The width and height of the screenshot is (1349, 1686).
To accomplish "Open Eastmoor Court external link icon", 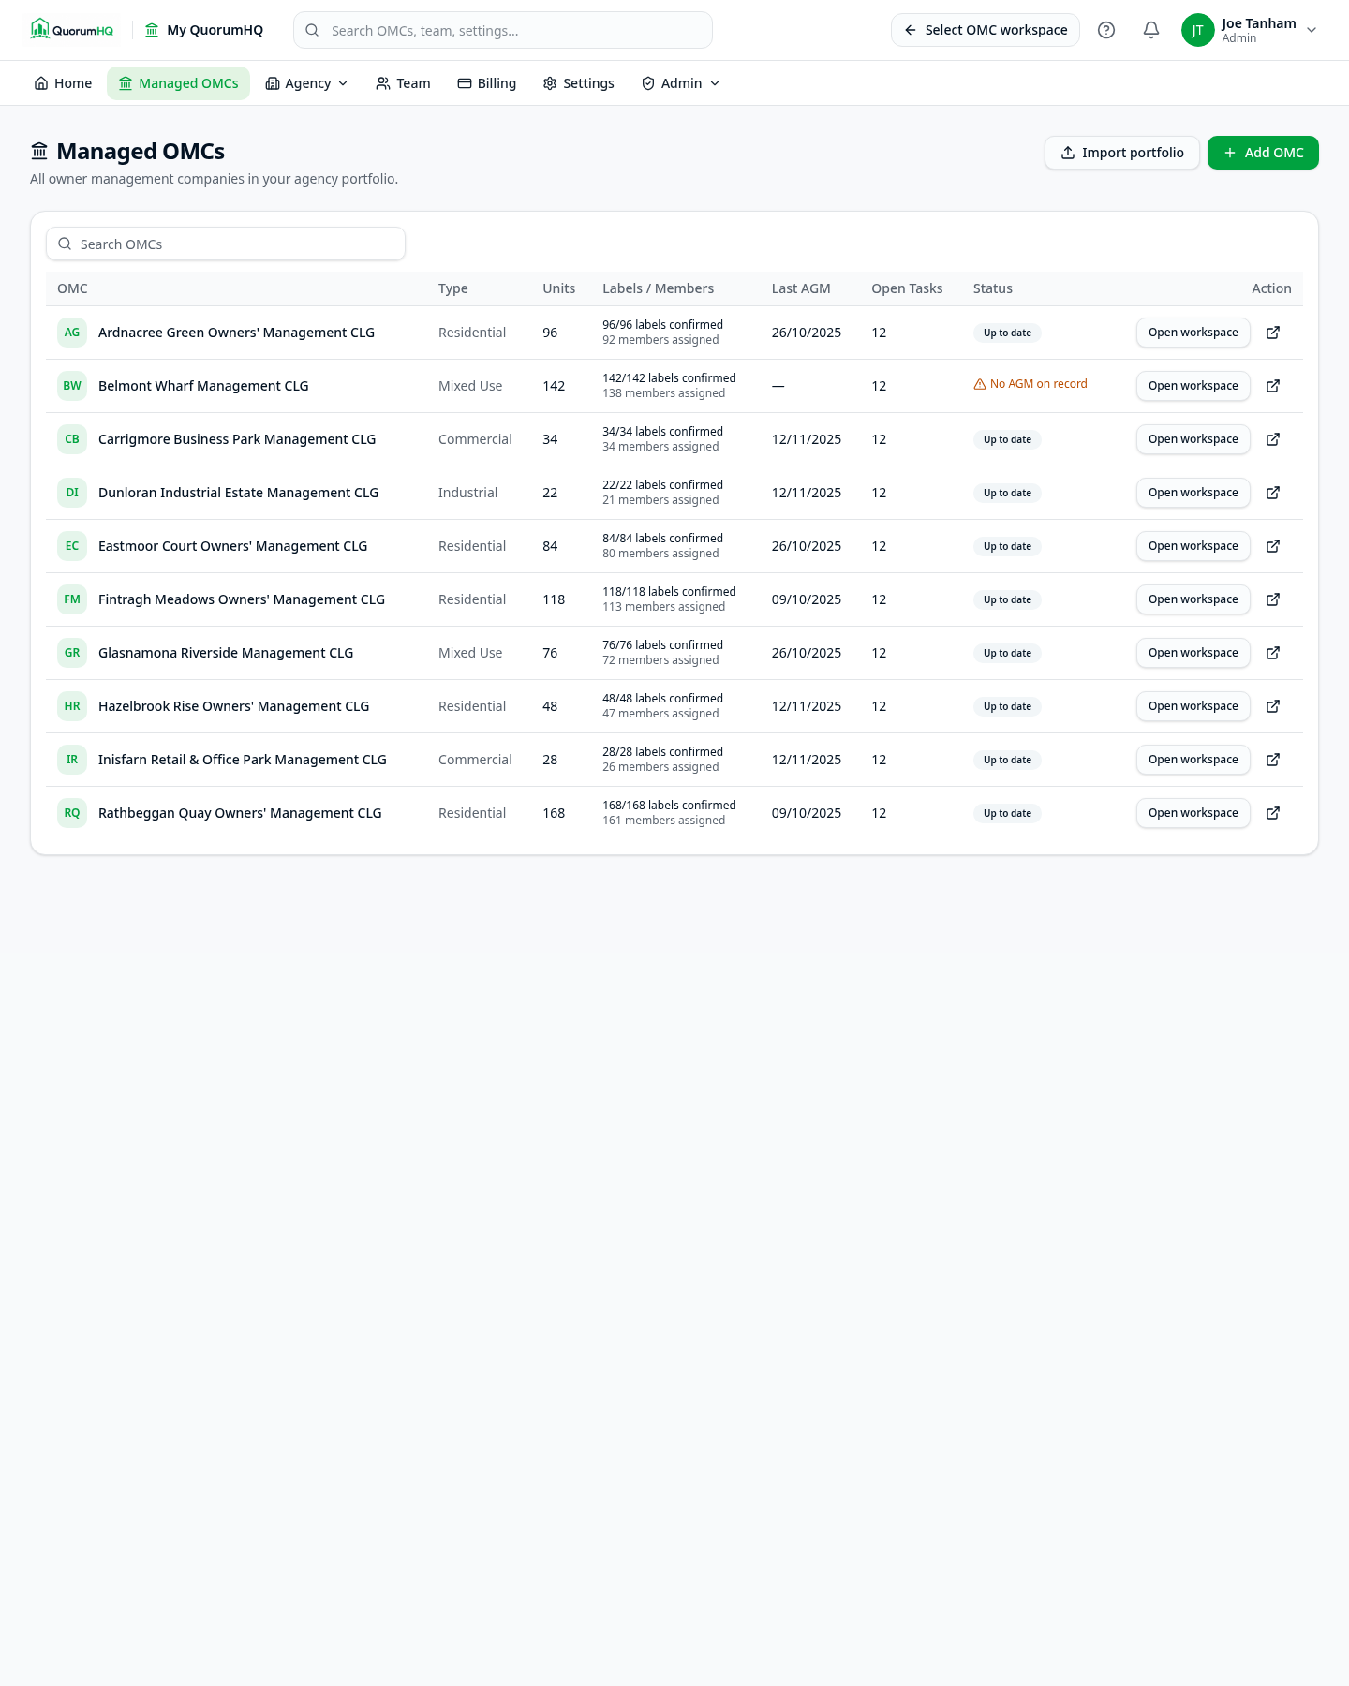I will coord(1273,546).
